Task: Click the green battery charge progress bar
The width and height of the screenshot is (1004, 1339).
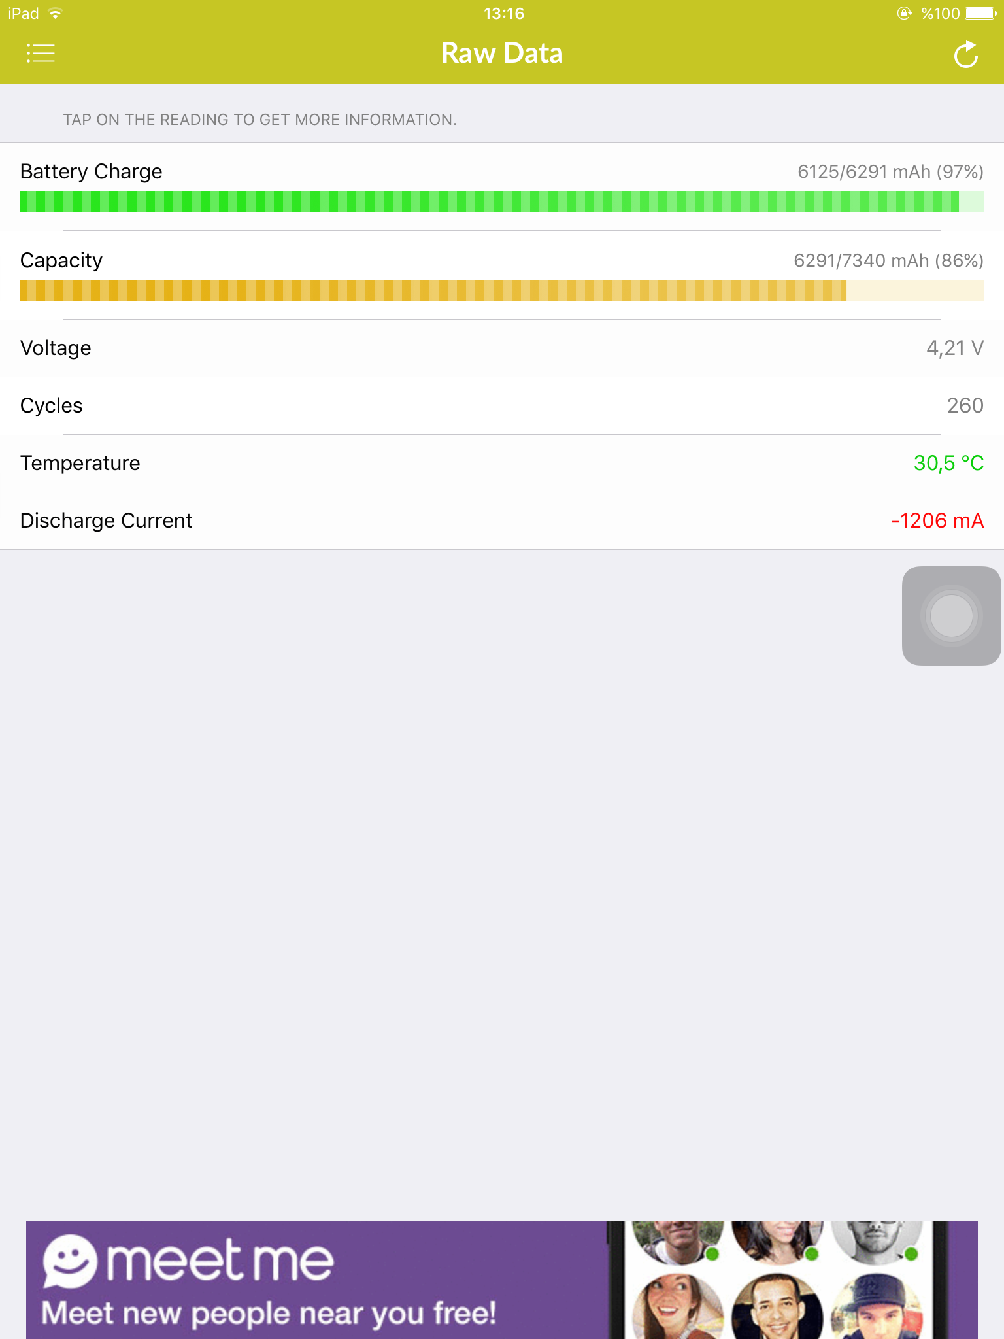Action: coord(489,201)
